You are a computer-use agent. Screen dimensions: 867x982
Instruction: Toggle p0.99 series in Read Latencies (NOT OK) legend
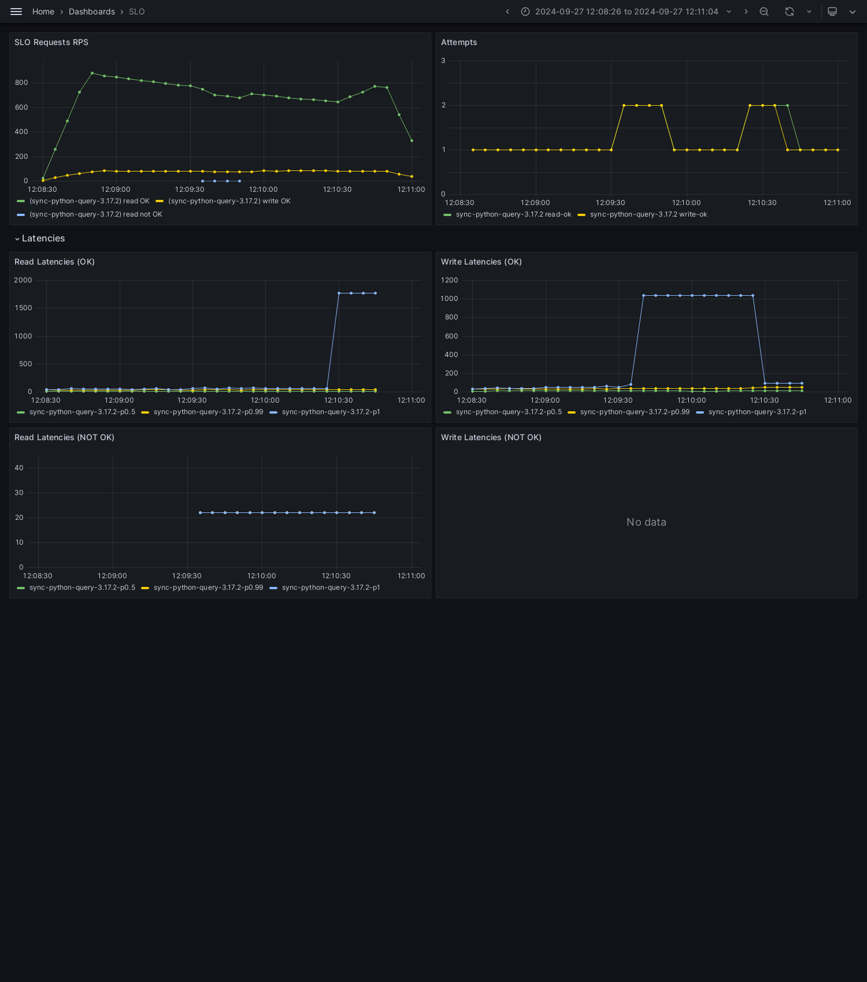tap(208, 587)
